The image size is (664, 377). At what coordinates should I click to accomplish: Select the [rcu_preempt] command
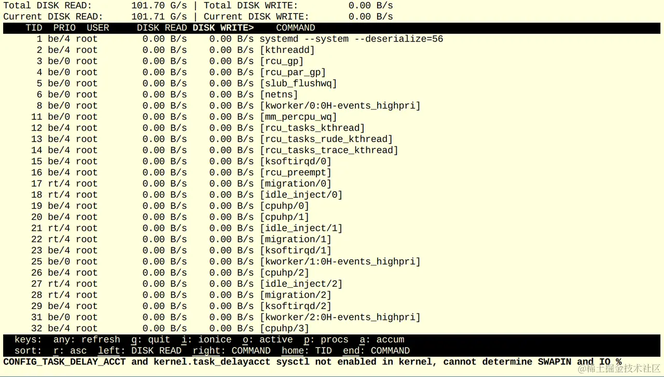[296, 173]
